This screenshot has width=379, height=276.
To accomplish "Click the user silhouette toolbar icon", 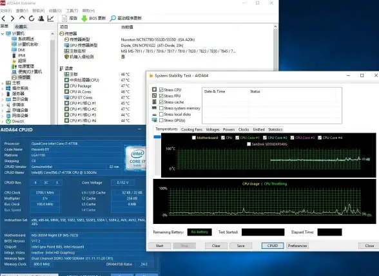I will 41,18.
